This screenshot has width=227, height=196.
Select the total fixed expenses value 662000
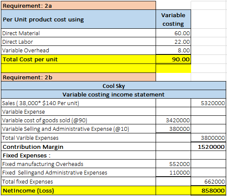click(208, 181)
